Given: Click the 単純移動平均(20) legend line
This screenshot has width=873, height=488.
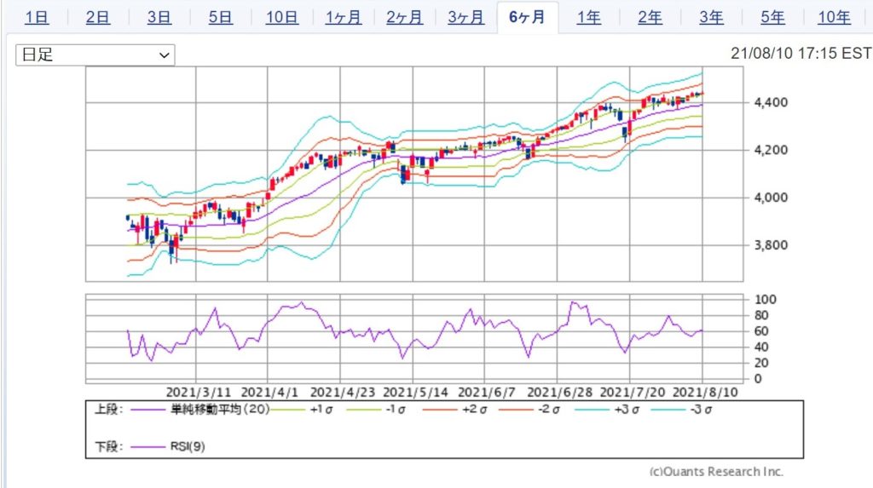Looking at the screenshot, I should [x=196, y=409].
